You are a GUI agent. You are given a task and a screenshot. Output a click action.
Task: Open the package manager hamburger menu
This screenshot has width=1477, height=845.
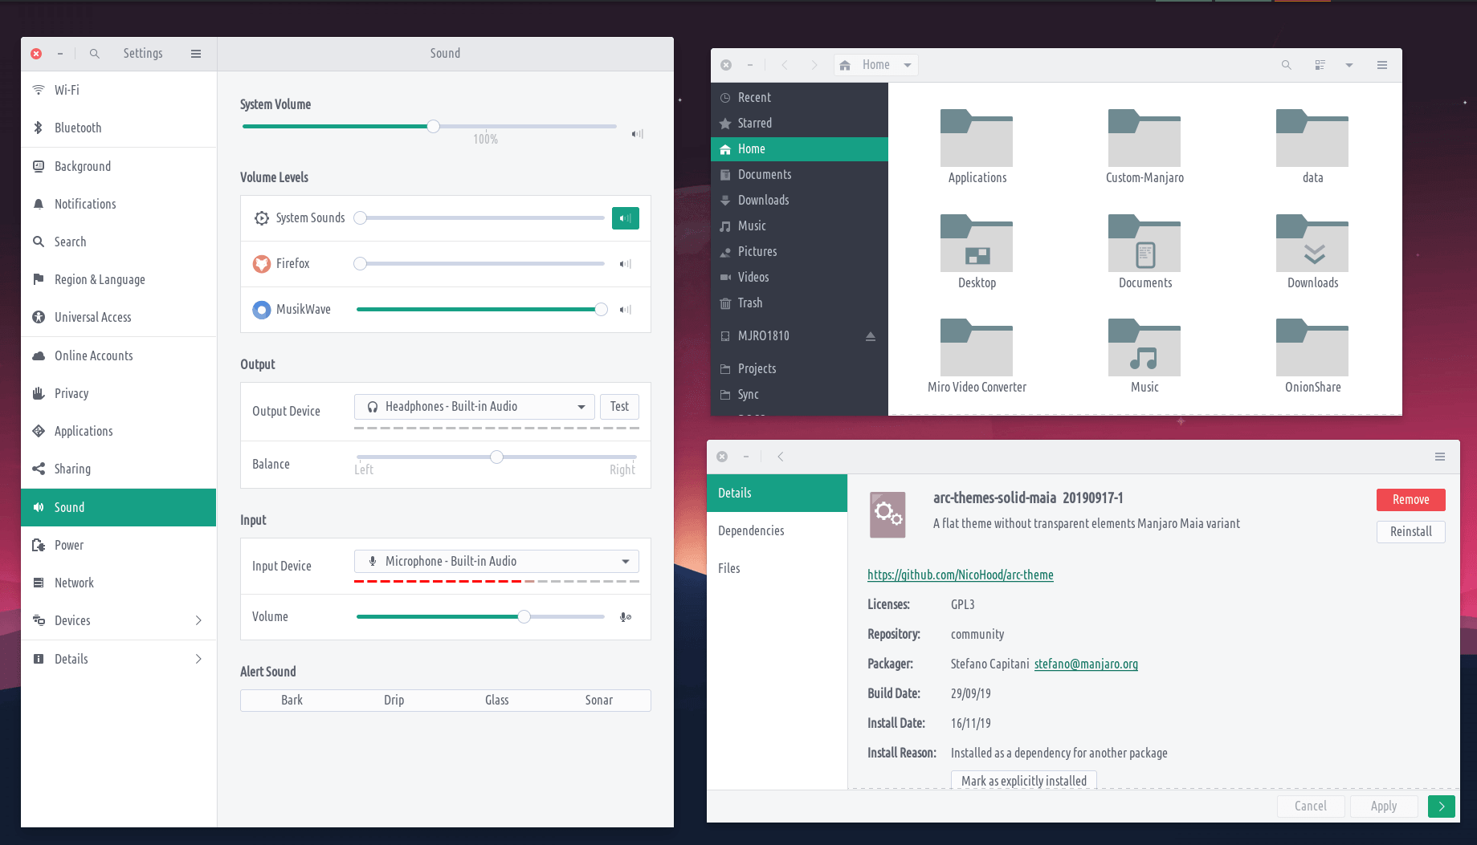point(1440,457)
